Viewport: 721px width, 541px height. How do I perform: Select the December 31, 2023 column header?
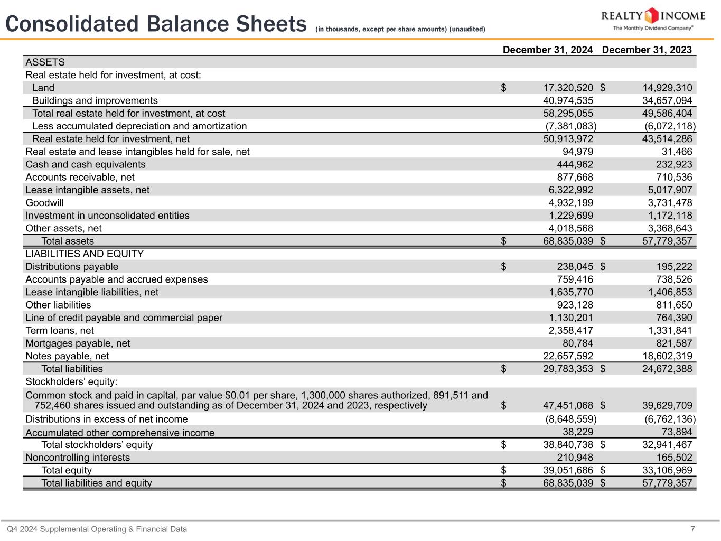pos(647,50)
